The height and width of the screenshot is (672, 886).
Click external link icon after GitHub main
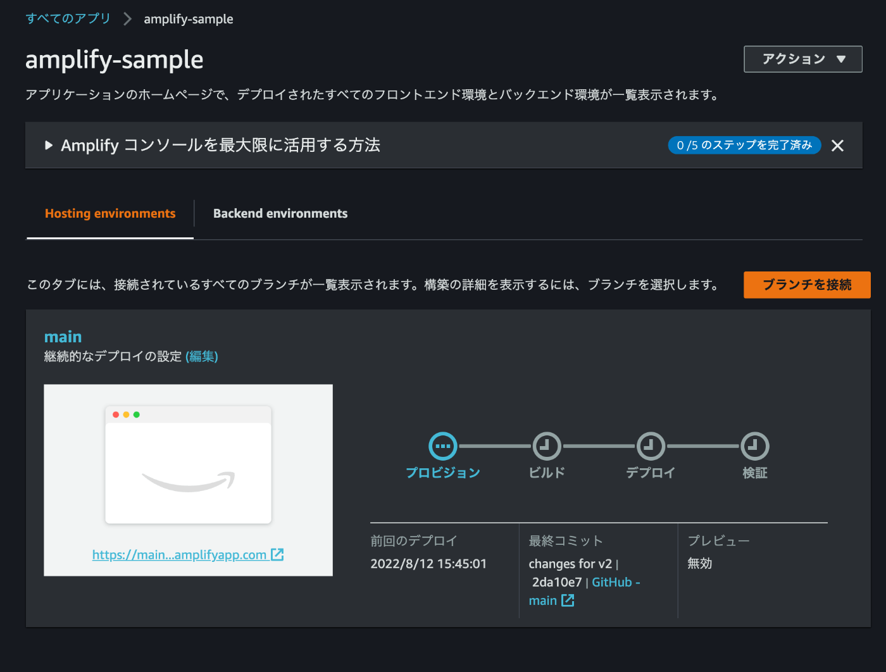point(568,600)
